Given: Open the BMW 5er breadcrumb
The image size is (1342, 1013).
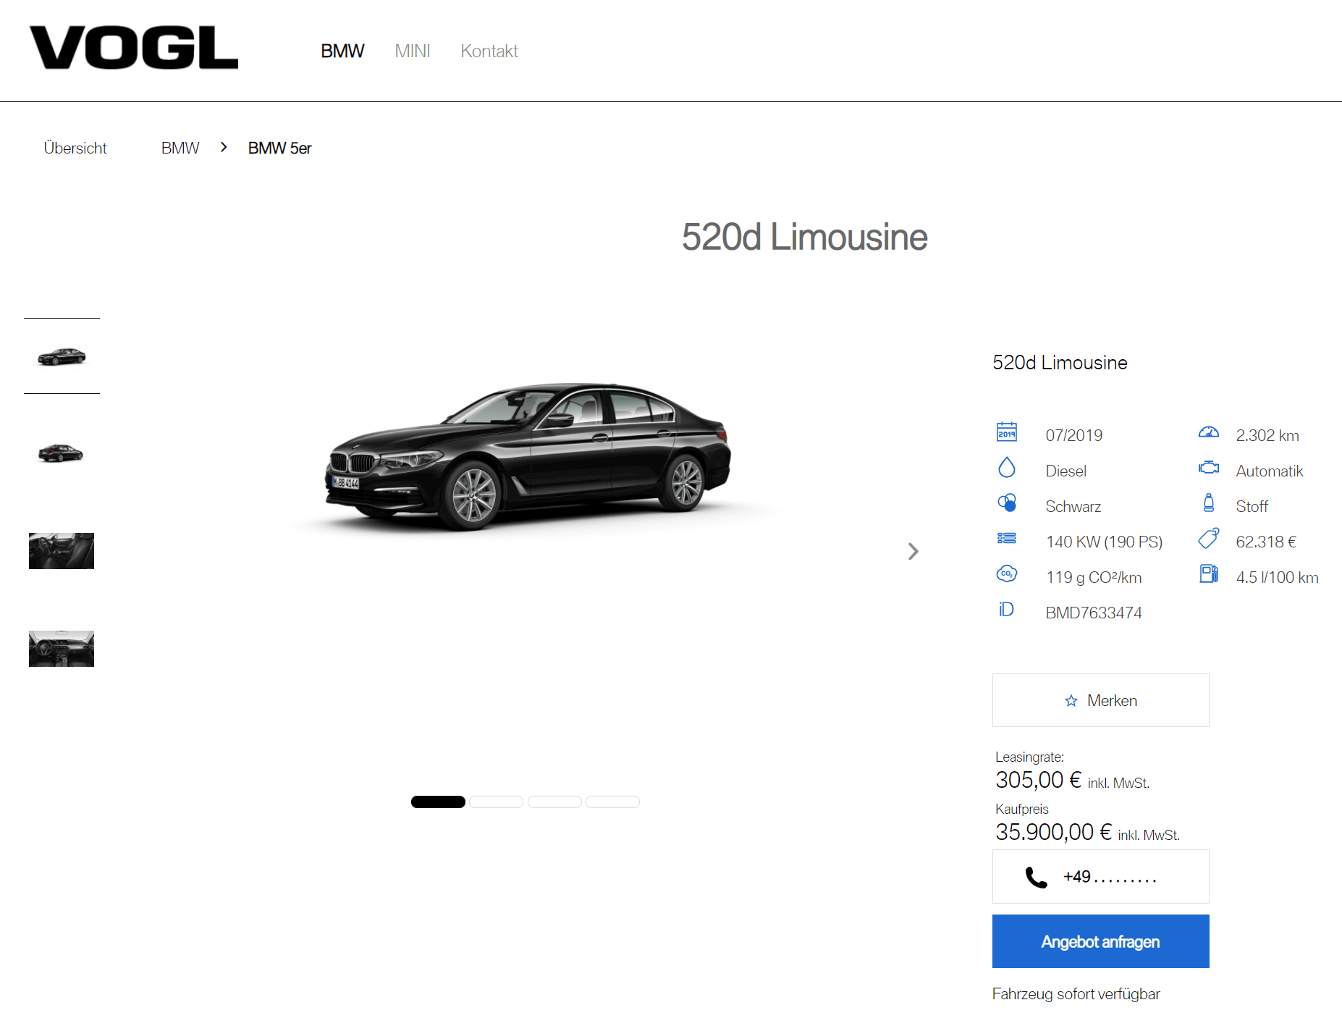Looking at the screenshot, I should coord(279,148).
